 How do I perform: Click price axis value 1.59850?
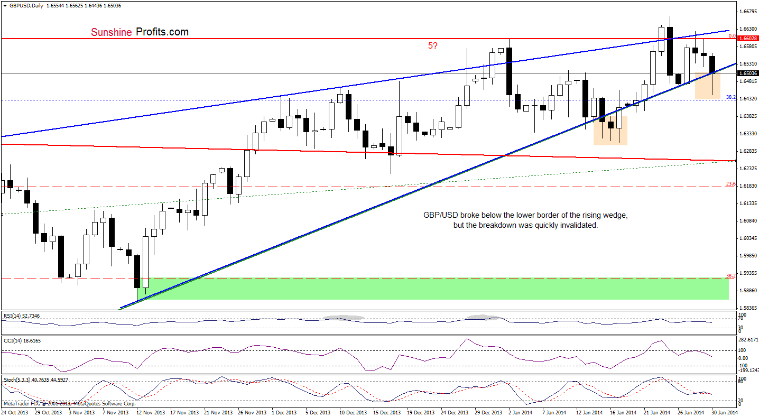pos(748,255)
